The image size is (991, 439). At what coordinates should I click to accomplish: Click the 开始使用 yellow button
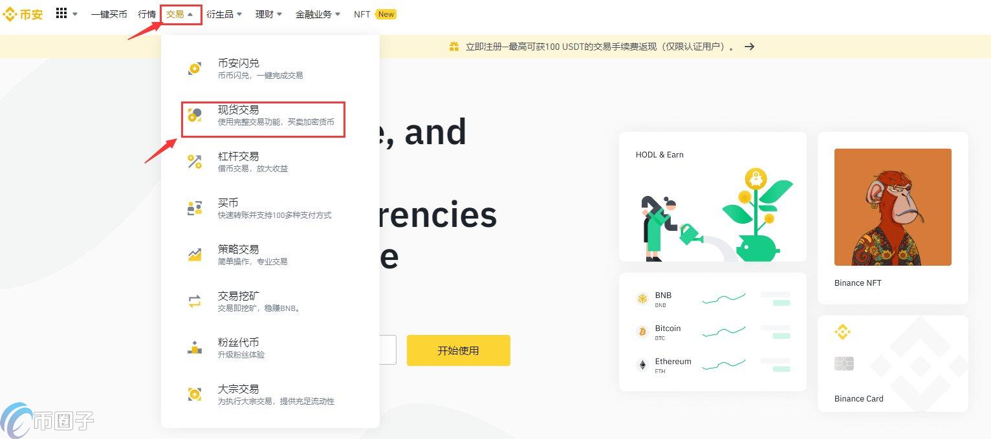click(x=458, y=350)
